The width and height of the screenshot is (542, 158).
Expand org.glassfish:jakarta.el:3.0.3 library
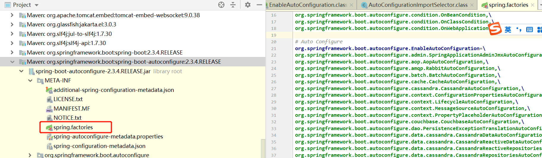[12, 24]
